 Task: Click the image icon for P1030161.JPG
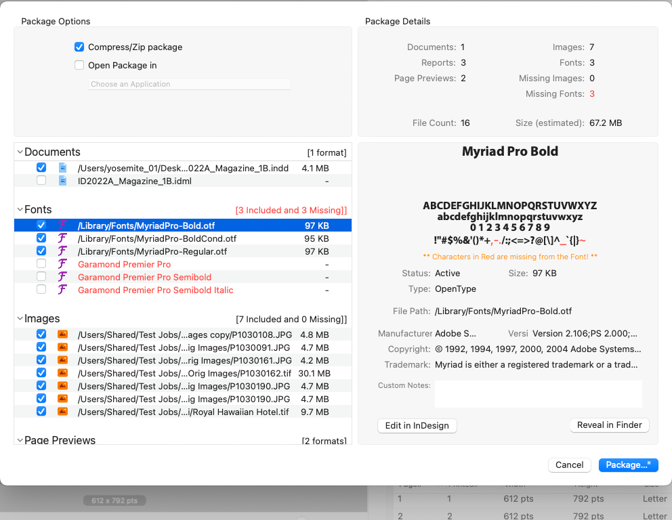(x=62, y=360)
